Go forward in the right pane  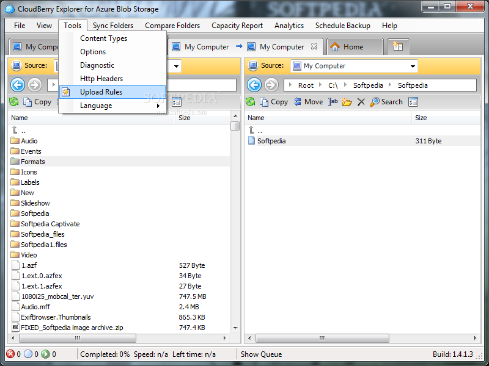[271, 85]
